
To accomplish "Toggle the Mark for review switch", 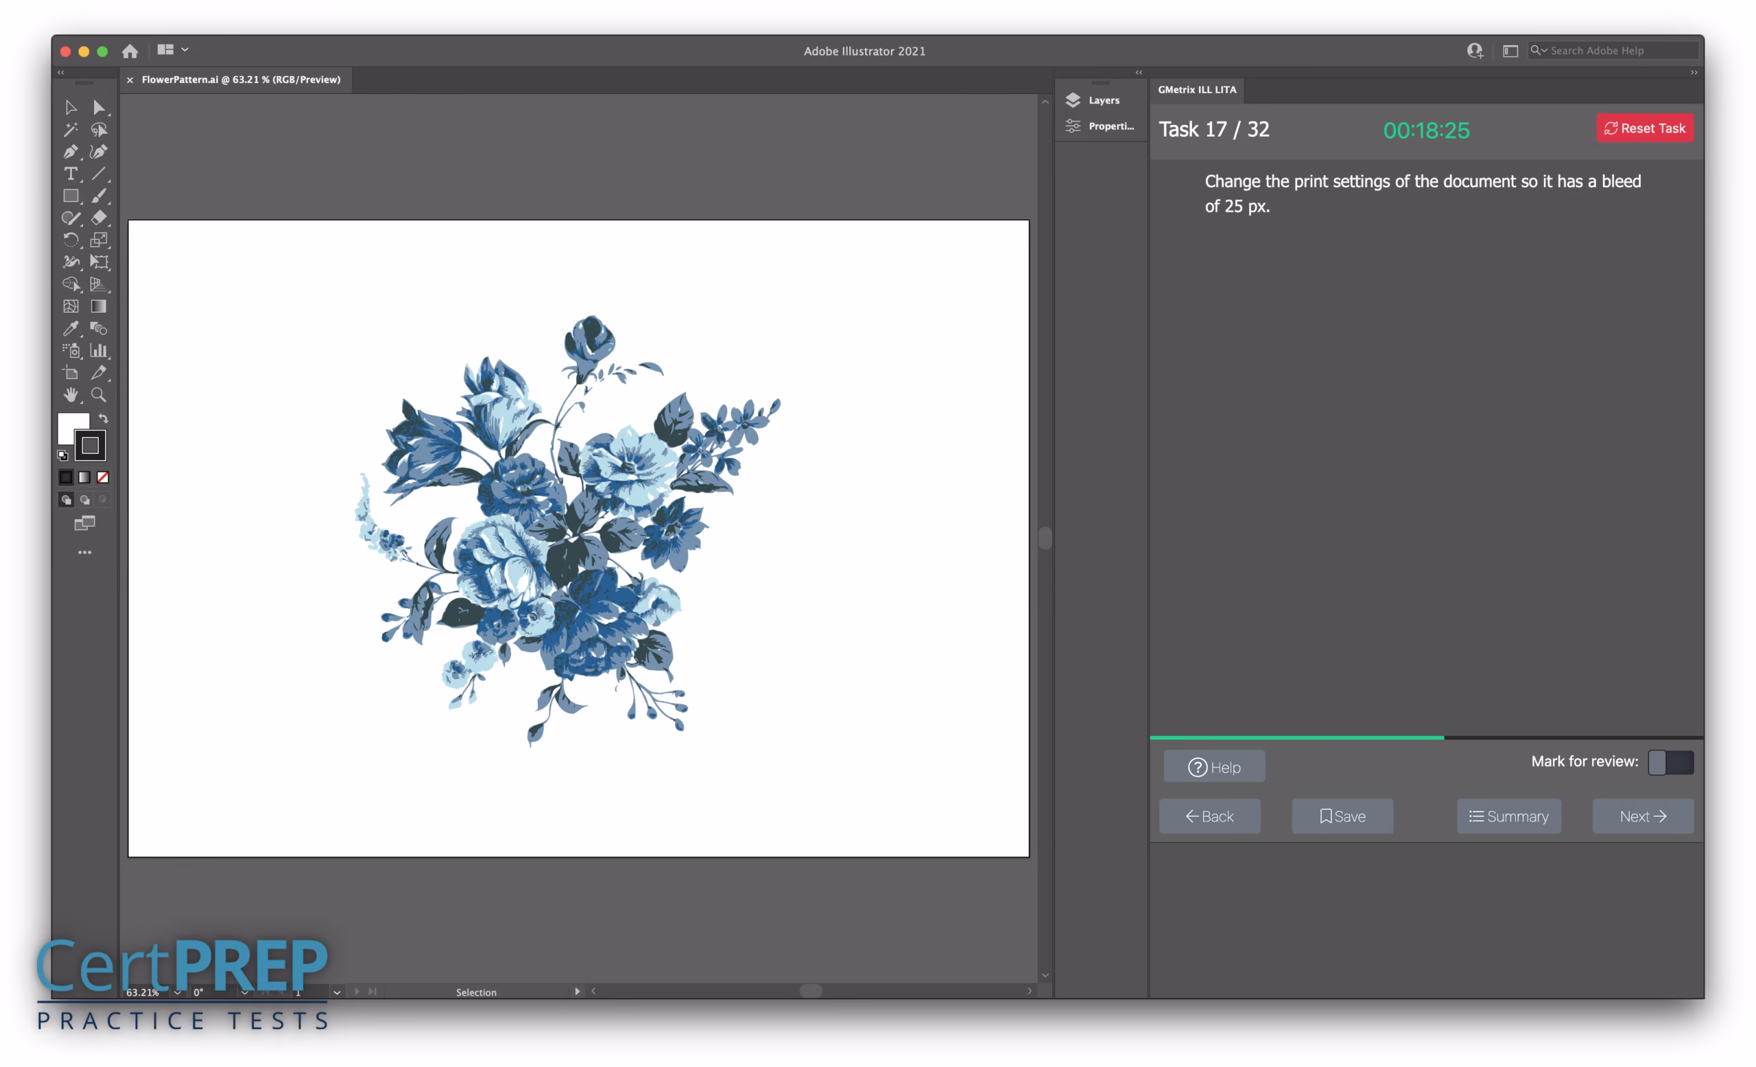I will point(1670,762).
